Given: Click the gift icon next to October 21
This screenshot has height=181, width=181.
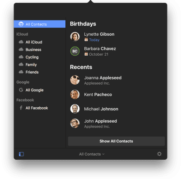Looking at the screenshot, I should coord(86,54).
